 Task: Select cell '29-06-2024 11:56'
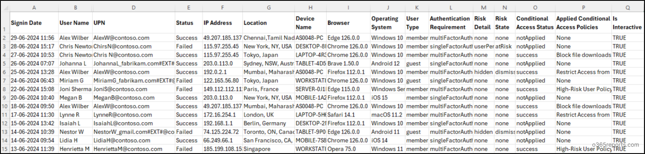[34, 38]
